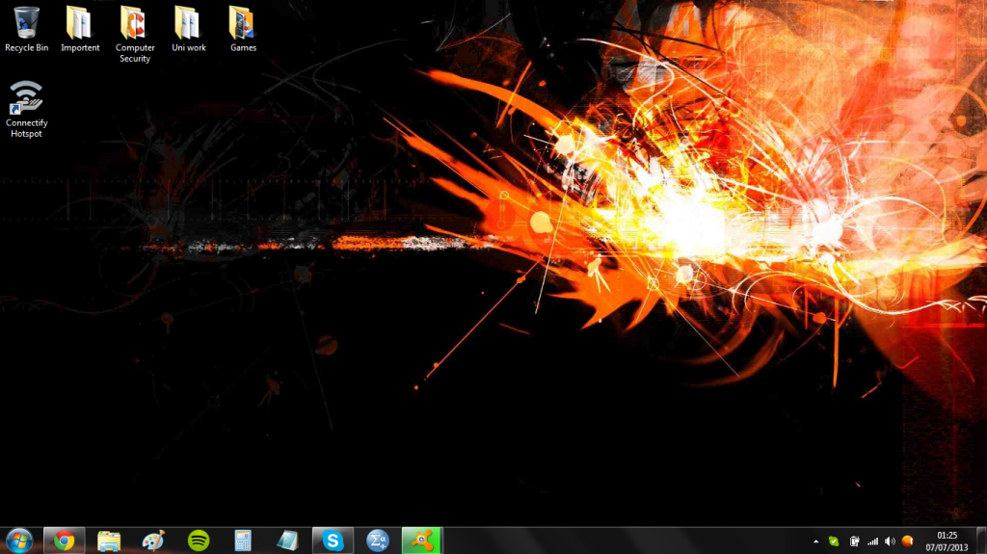987x554 pixels.
Task: Launch Spotify from the taskbar
Action: pos(199,541)
